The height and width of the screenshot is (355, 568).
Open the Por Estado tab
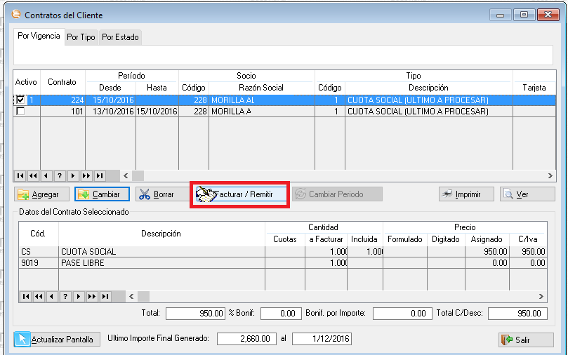click(120, 38)
